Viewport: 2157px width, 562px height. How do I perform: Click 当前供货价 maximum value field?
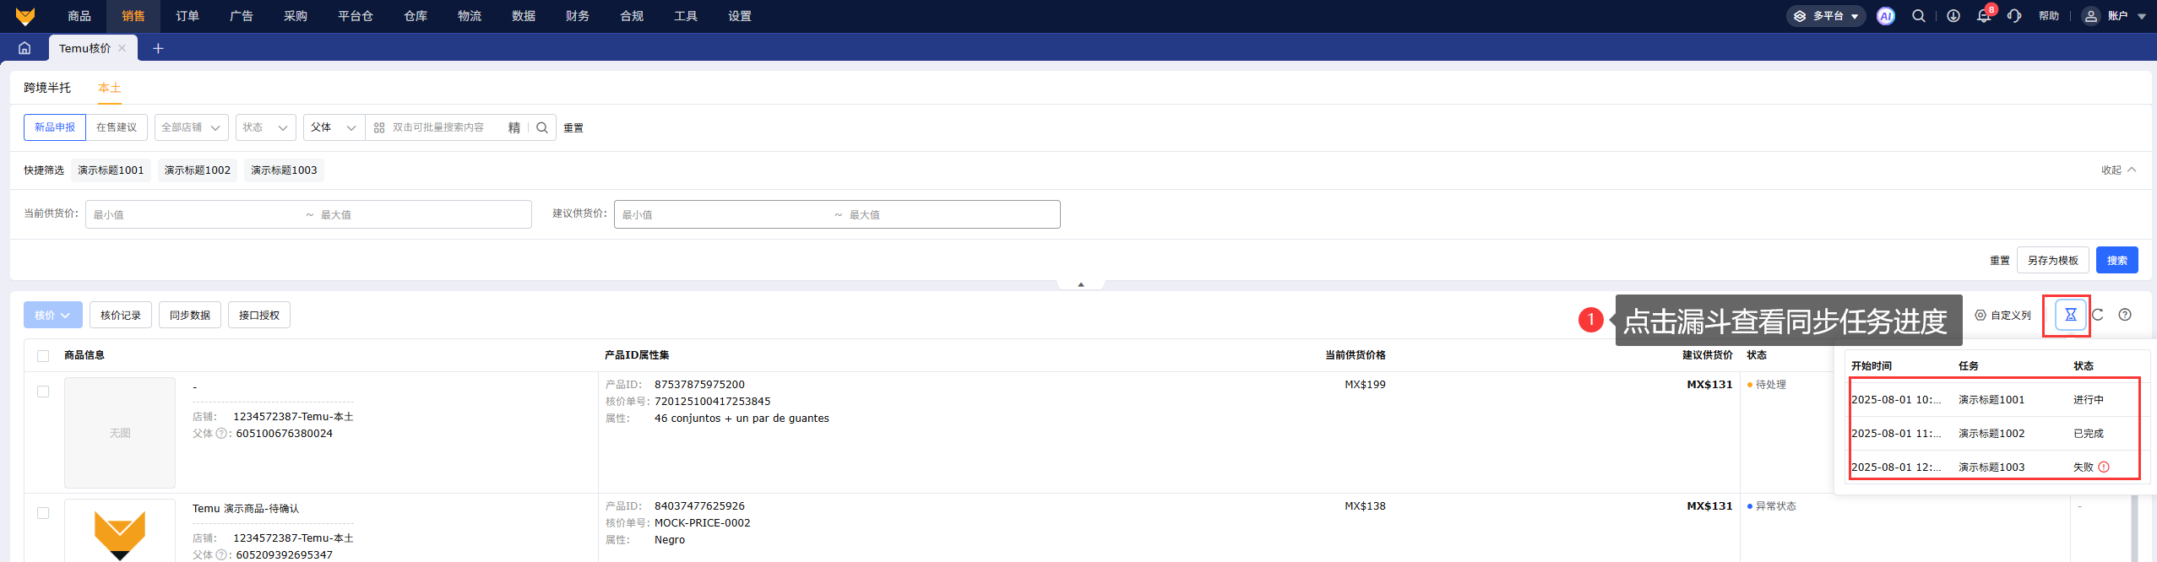coord(422,214)
